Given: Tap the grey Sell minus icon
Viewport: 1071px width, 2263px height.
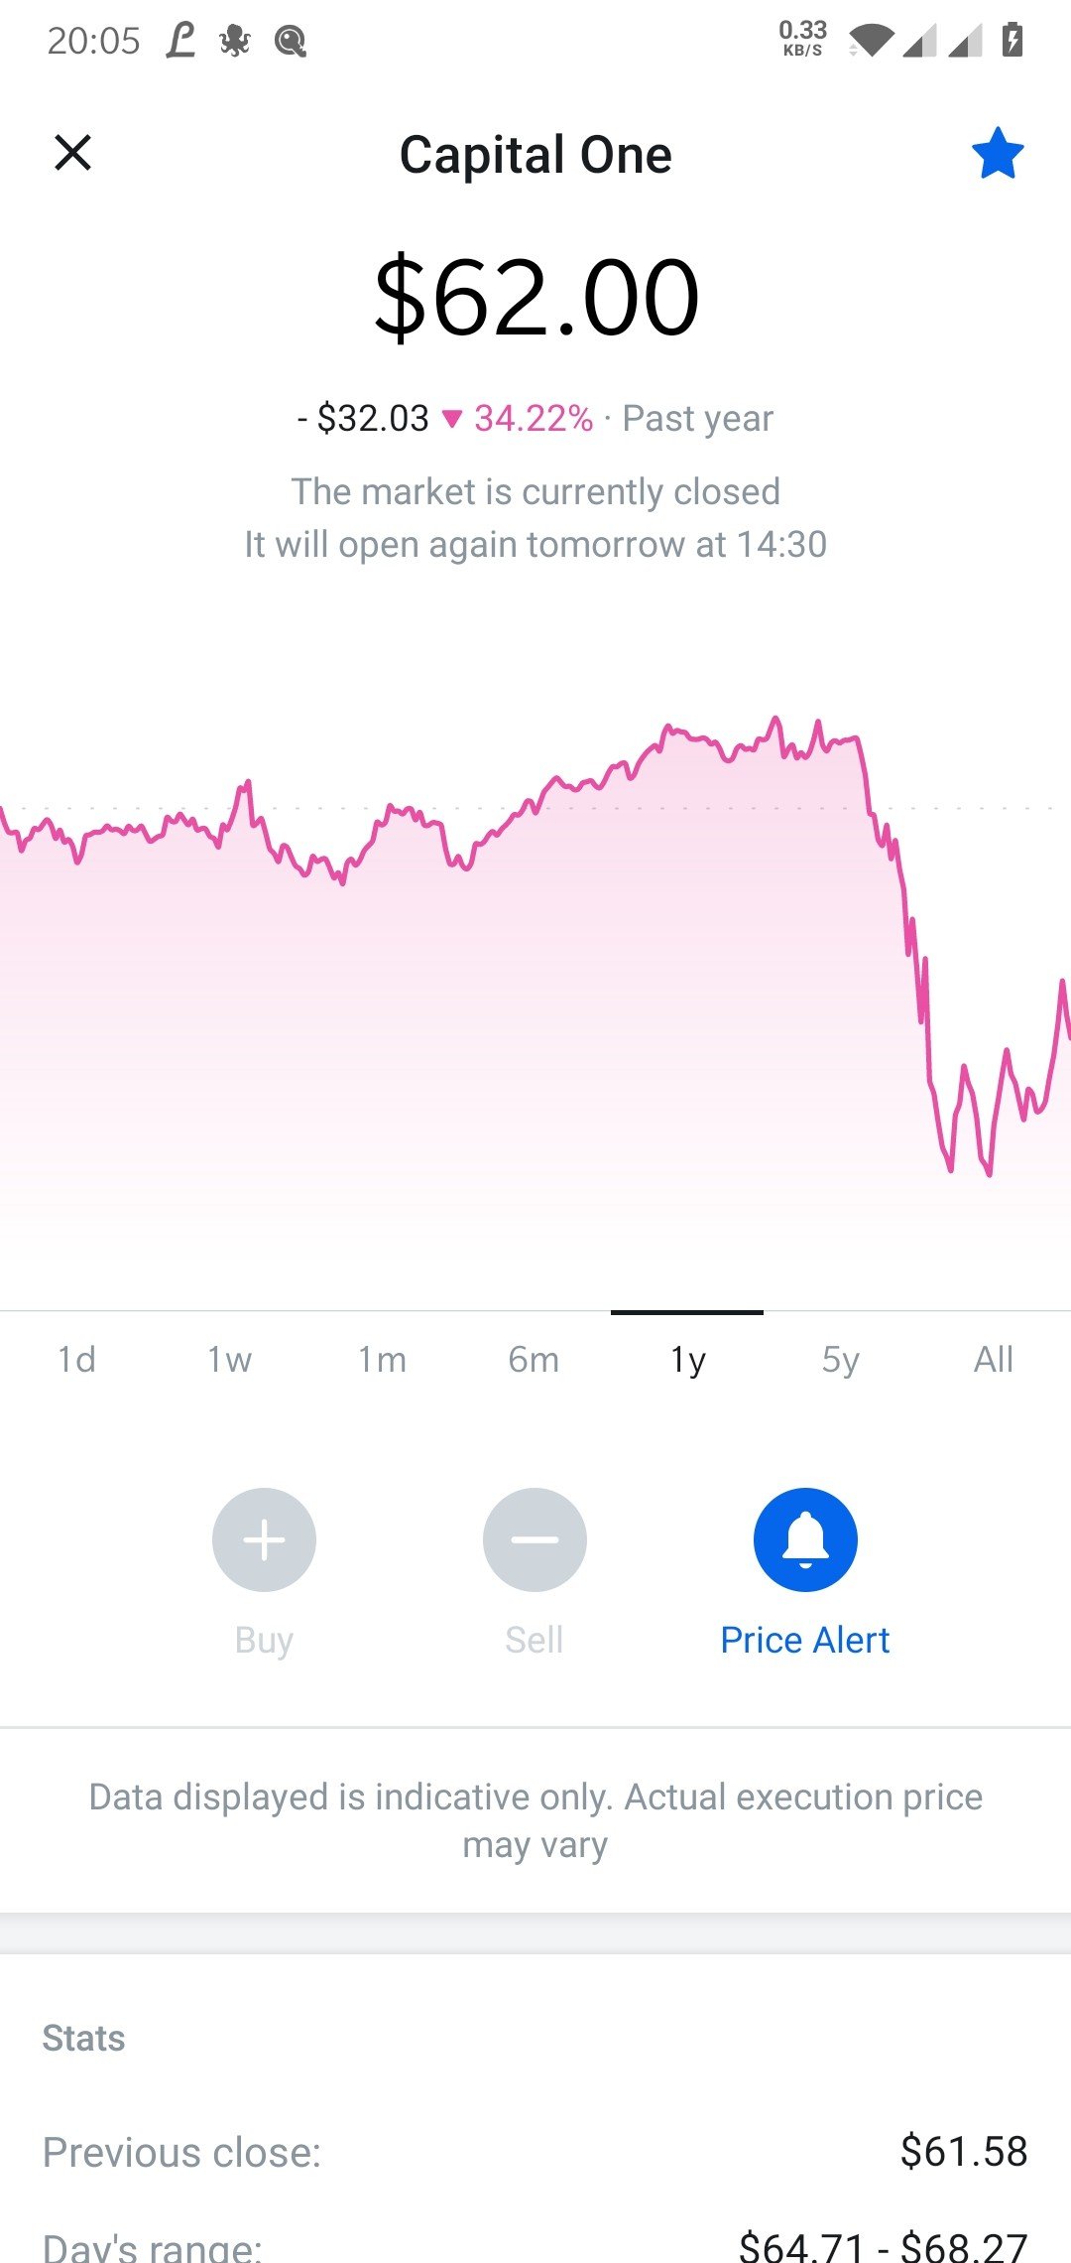Looking at the screenshot, I should (x=535, y=1539).
